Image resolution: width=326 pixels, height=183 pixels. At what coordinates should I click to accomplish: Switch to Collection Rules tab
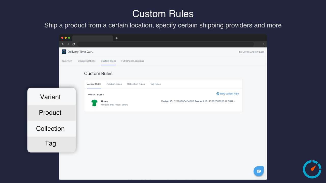tap(136, 84)
